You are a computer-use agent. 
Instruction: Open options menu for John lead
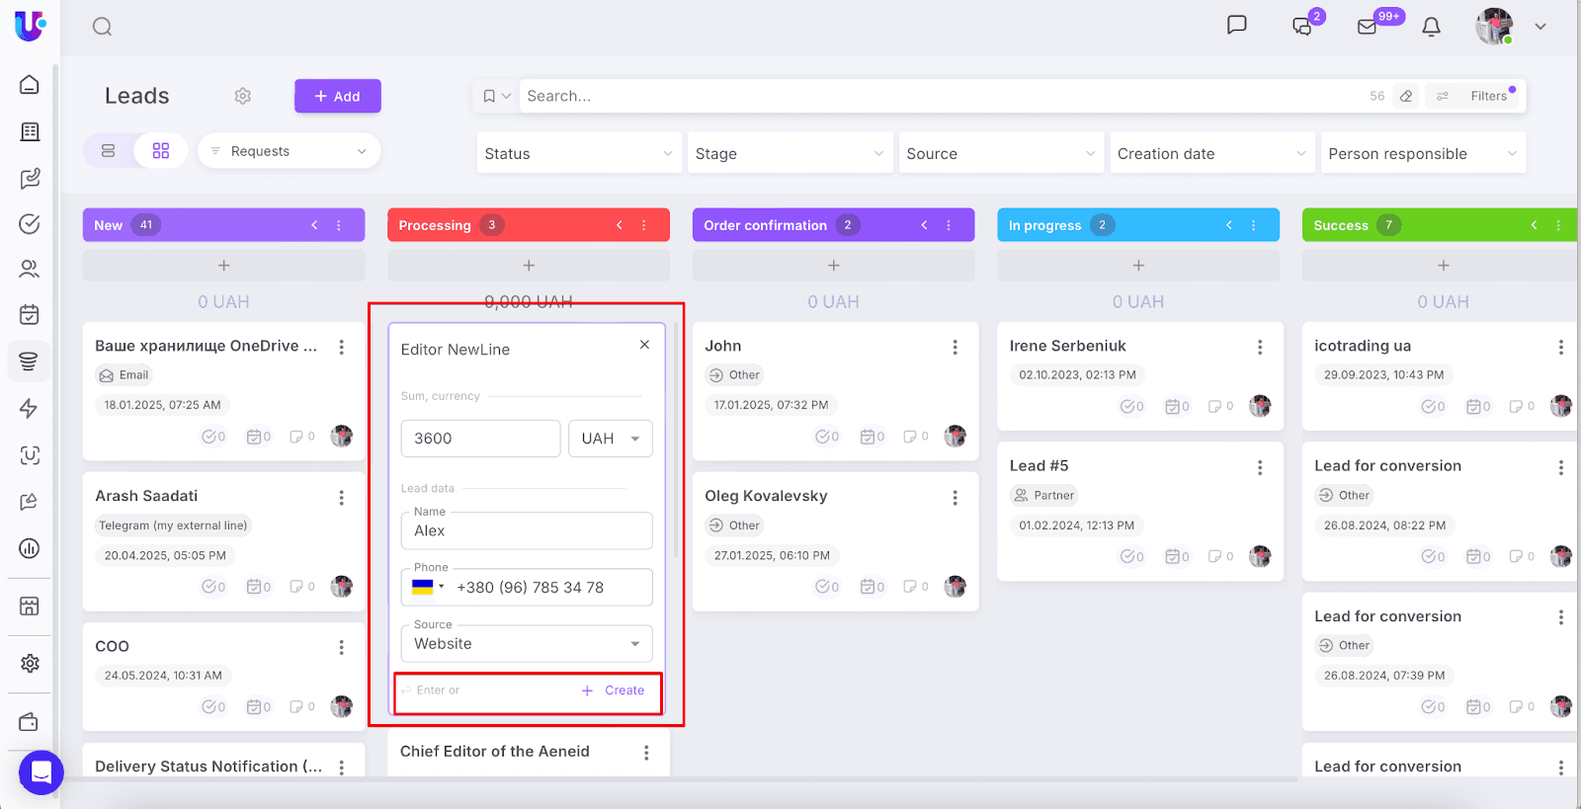tap(955, 347)
